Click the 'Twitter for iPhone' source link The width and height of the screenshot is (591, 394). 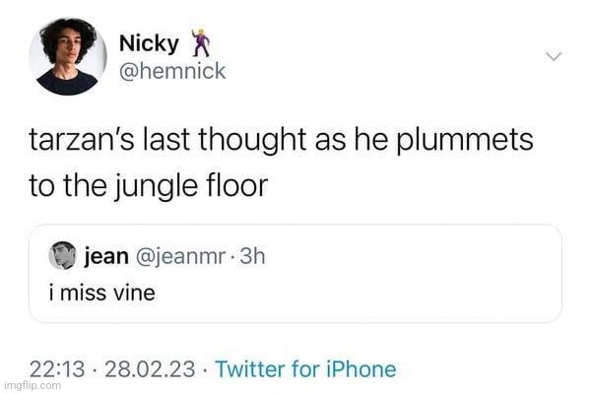click(305, 369)
